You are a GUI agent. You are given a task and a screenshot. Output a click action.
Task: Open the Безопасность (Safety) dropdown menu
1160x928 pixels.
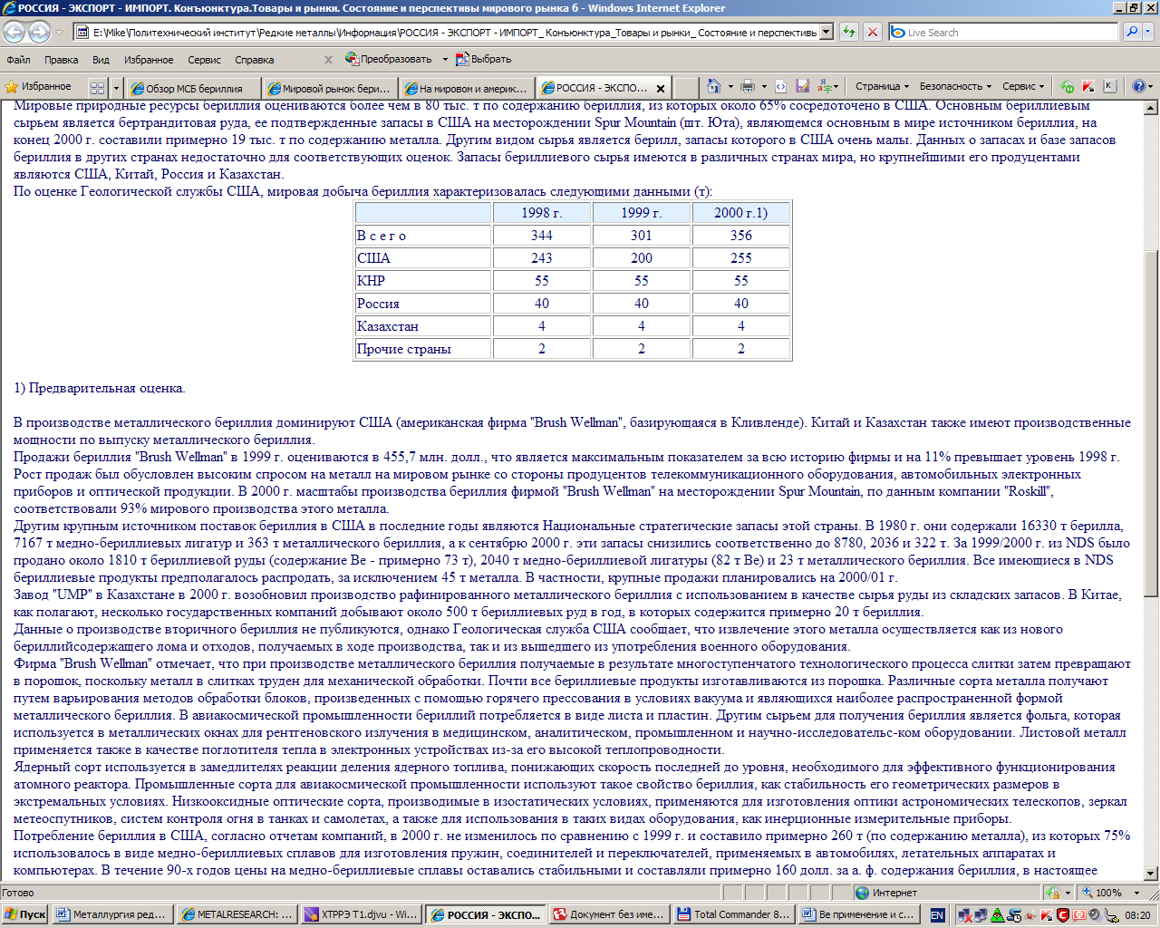[955, 87]
